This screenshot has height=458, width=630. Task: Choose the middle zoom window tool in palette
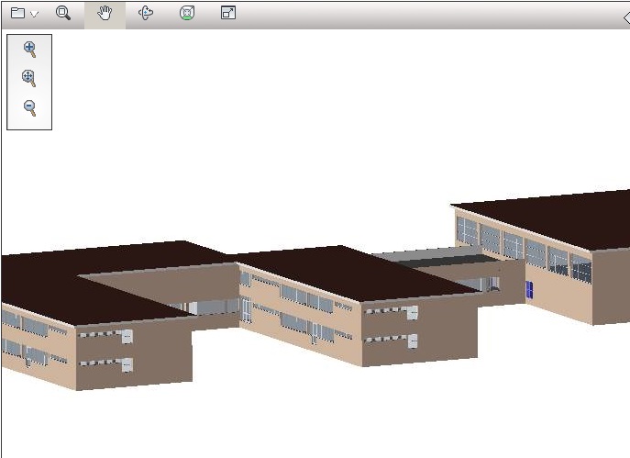pyautogui.click(x=29, y=79)
